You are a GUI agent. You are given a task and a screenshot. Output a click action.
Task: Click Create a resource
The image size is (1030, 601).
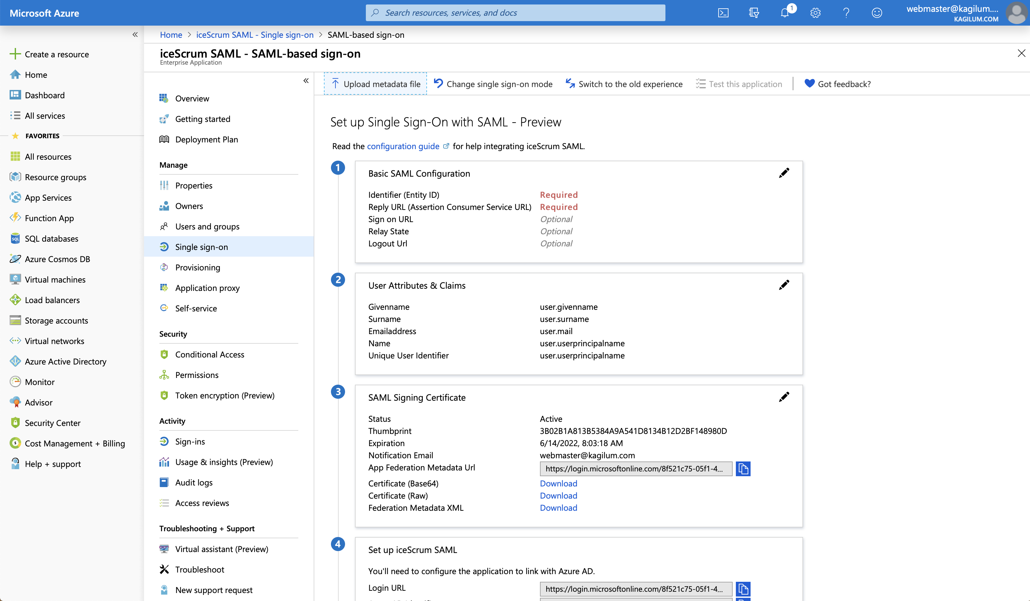[x=49, y=54]
